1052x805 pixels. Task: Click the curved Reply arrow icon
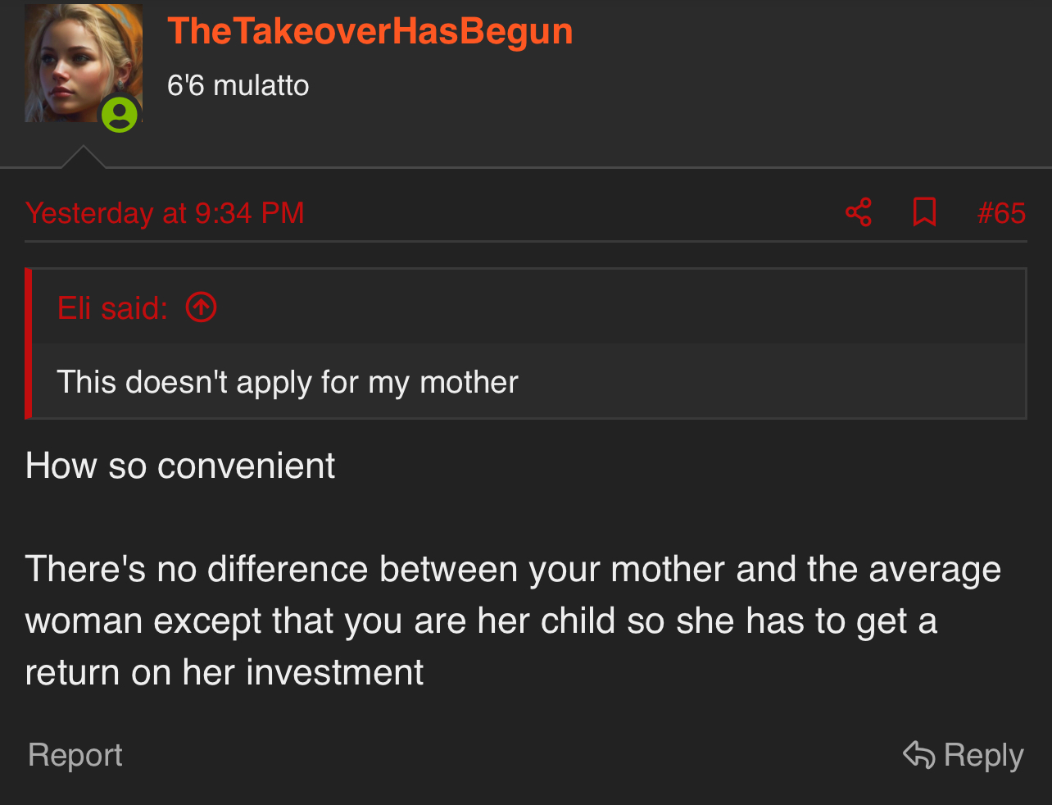pos(918,754)
